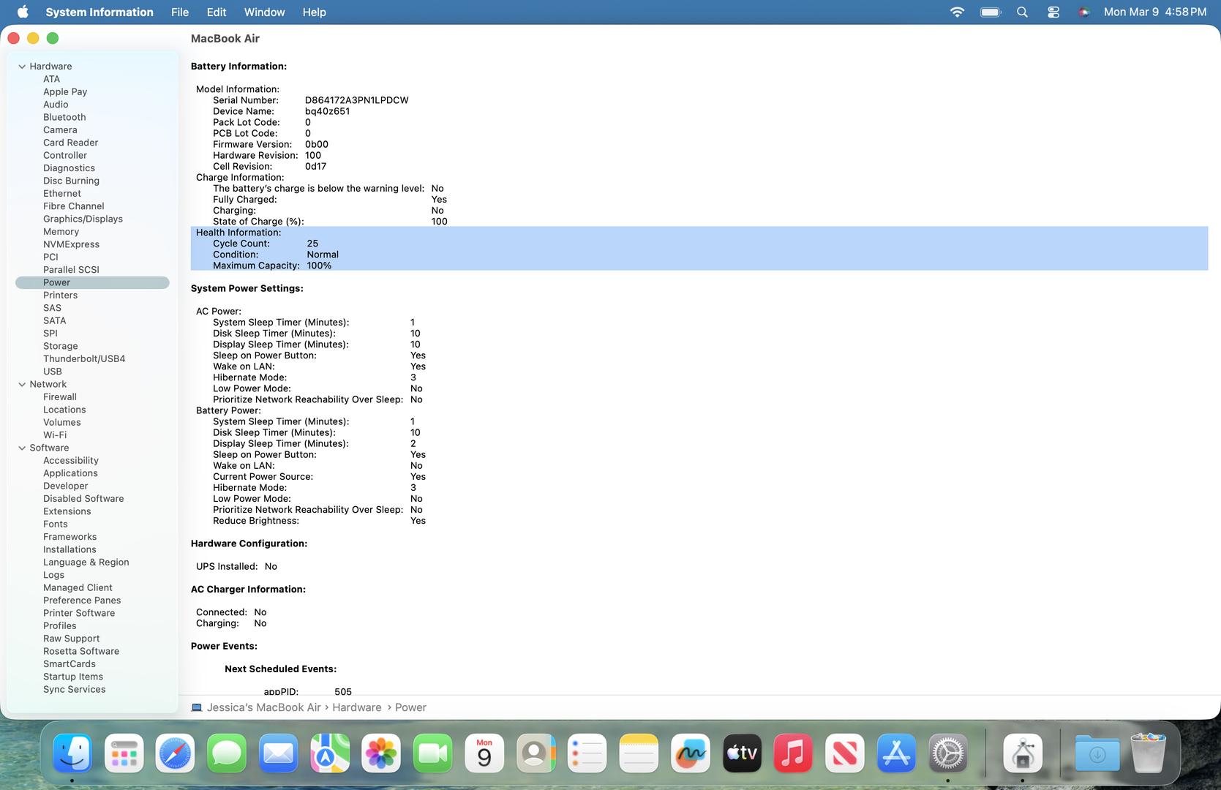The width and height of the screenshot is (1221, 790).
Task: Select Camera in the sidebar
Action: [x=60, y=130]
